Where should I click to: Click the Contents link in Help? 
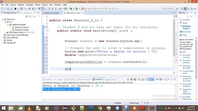pyautogui.click(x=186, y=20)
